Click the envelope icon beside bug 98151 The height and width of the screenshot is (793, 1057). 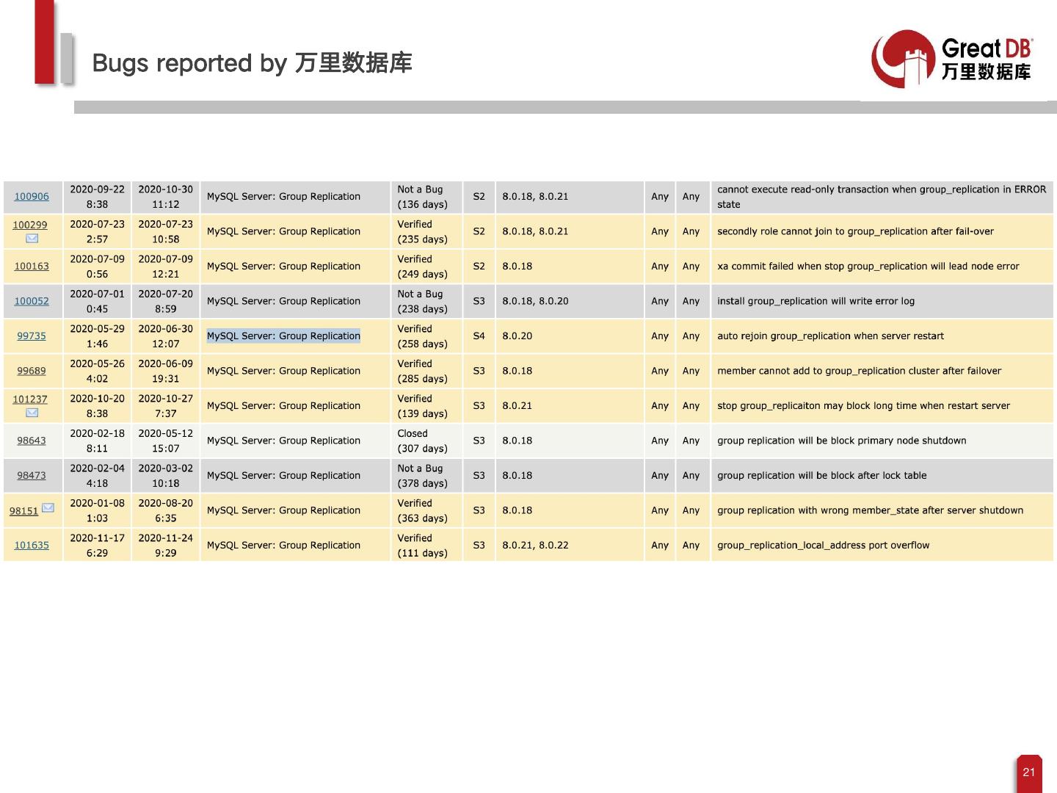tap(48, 507)
